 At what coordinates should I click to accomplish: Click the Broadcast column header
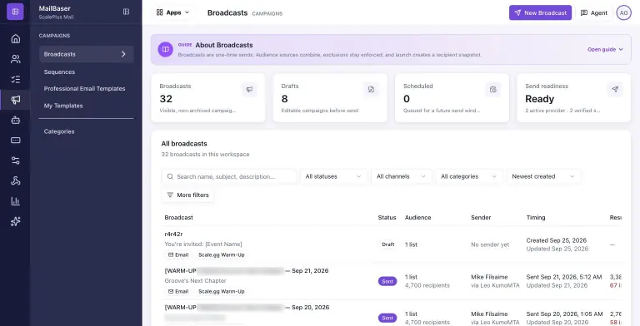[x=179, y=217]
